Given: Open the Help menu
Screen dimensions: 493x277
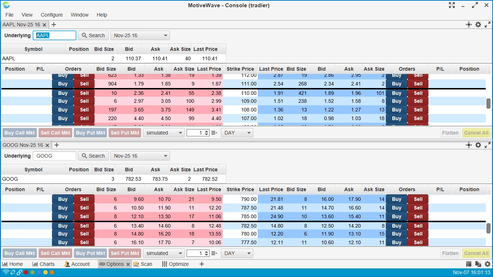Looking at the screenshot, I should coord(102,15).
